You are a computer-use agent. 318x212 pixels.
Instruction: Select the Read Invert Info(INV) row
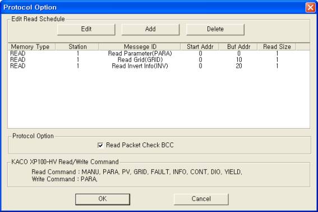click(x=159, y=66)
